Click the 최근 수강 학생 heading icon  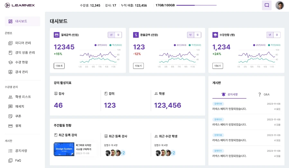(156, 136)
